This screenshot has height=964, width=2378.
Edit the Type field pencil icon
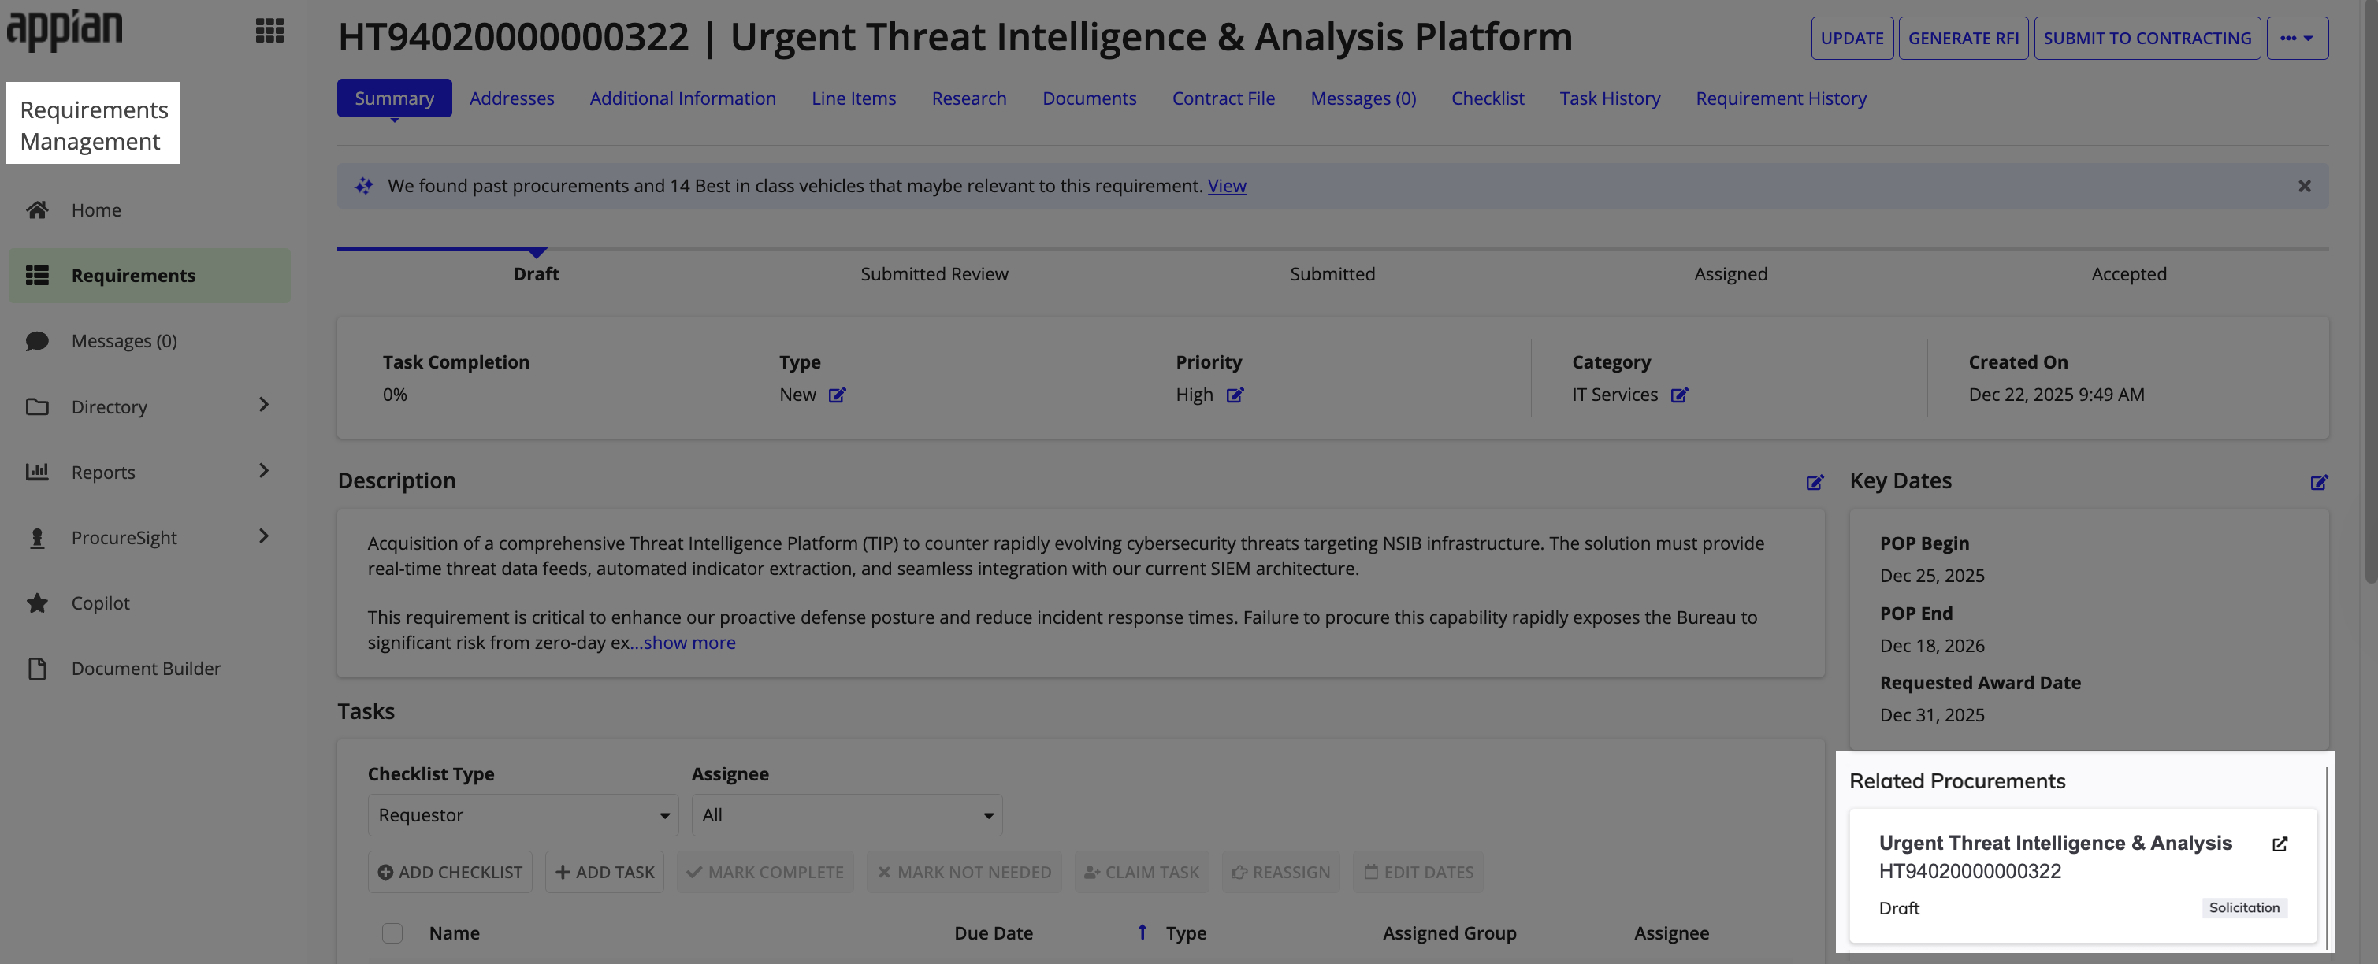836,395
